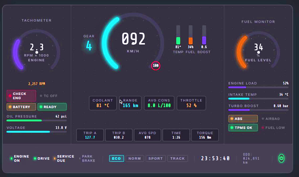
Task: Click the READY status indicator
Action: click(52, 107)
